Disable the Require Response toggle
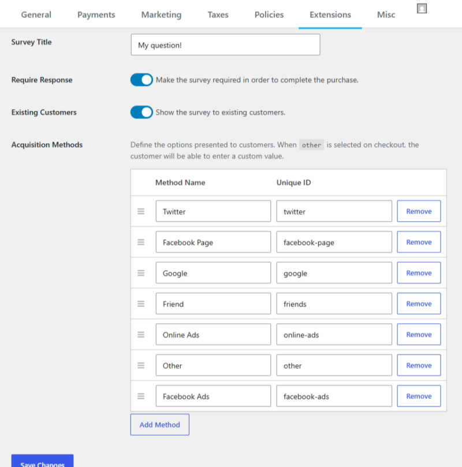 (x=141, y=80)
